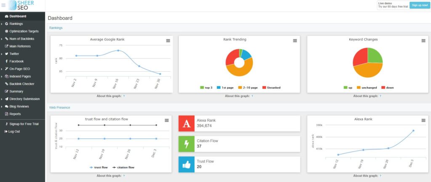Click the Dashboard gauge icon in sidebar
The height and width of the screenshot is (182, 431).
pyautogui.click(x=7, y=16)
